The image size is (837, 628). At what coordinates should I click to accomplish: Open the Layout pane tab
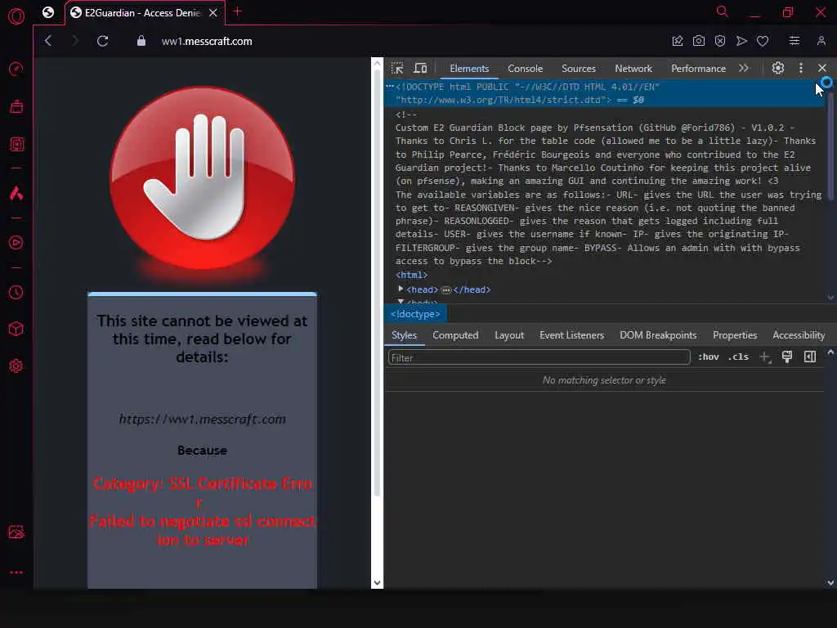509,335
